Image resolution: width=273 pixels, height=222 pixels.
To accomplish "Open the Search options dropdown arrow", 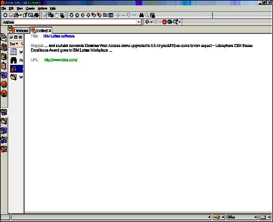I will tap(179, 22).
